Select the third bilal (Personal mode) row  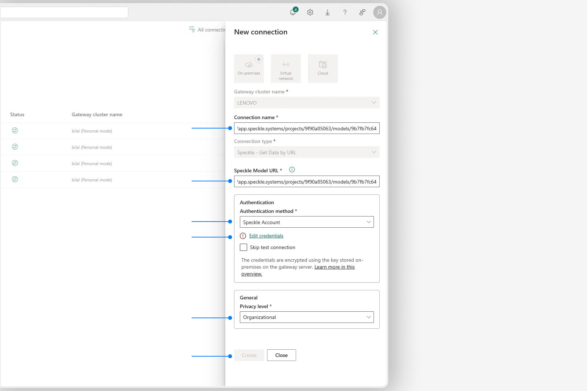click(113, 163)
